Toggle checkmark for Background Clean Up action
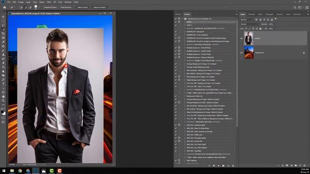Screen dimensions: 310x174 [x=176, y=96]
